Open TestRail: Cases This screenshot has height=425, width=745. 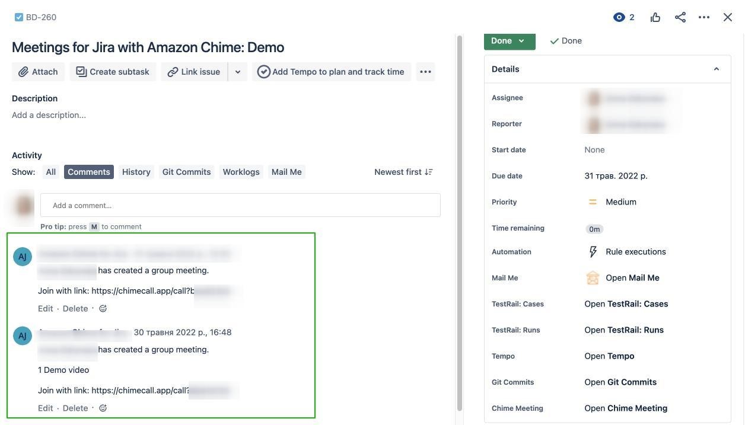pos(626,304)
